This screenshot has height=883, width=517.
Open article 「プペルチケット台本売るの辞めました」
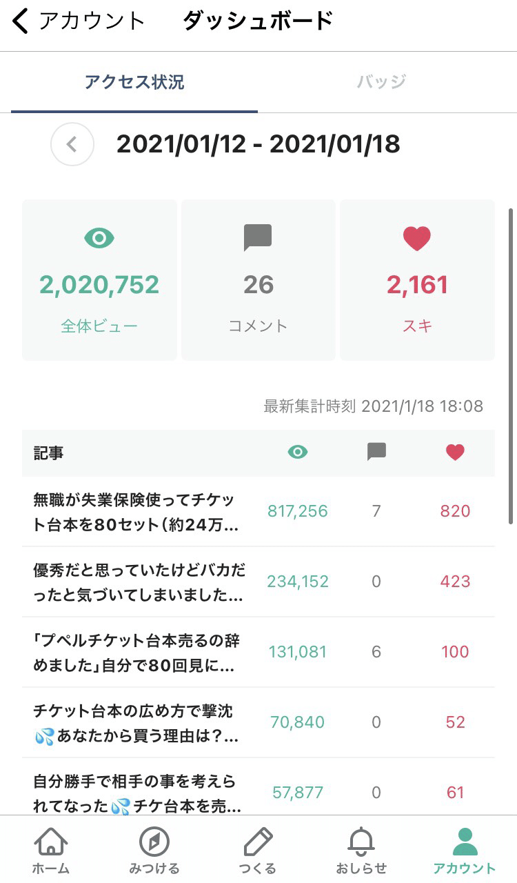coord(136,653)
